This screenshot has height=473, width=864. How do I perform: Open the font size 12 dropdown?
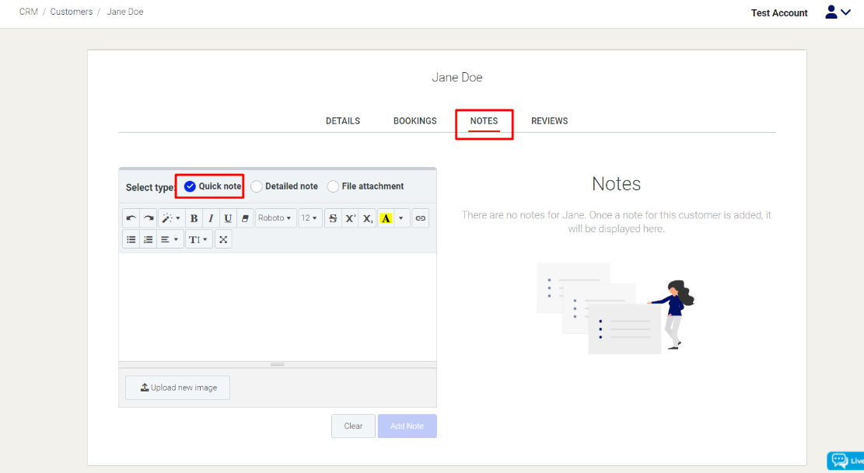pyautogui.click(x=309, y=217)
